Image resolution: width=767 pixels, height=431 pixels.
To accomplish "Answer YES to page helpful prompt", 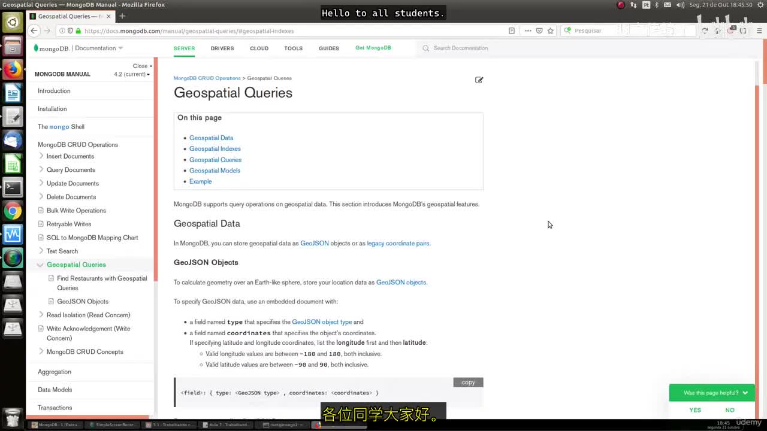I will (695, 410).
